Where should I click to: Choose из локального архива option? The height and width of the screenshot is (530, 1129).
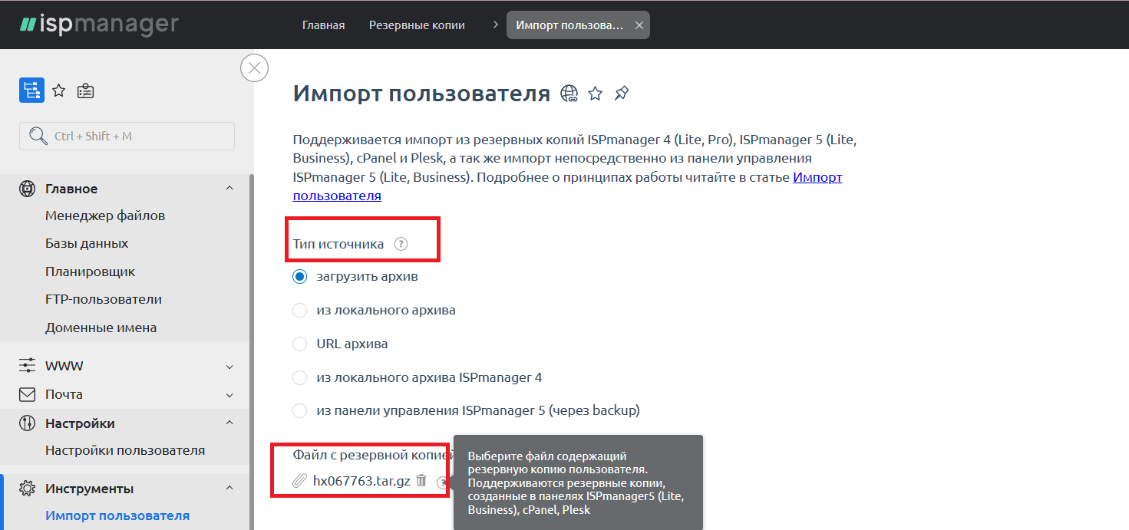point(300,310)
